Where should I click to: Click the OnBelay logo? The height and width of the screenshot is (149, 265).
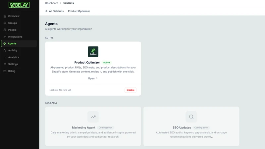pyautogui.click(x=19, y=5)
